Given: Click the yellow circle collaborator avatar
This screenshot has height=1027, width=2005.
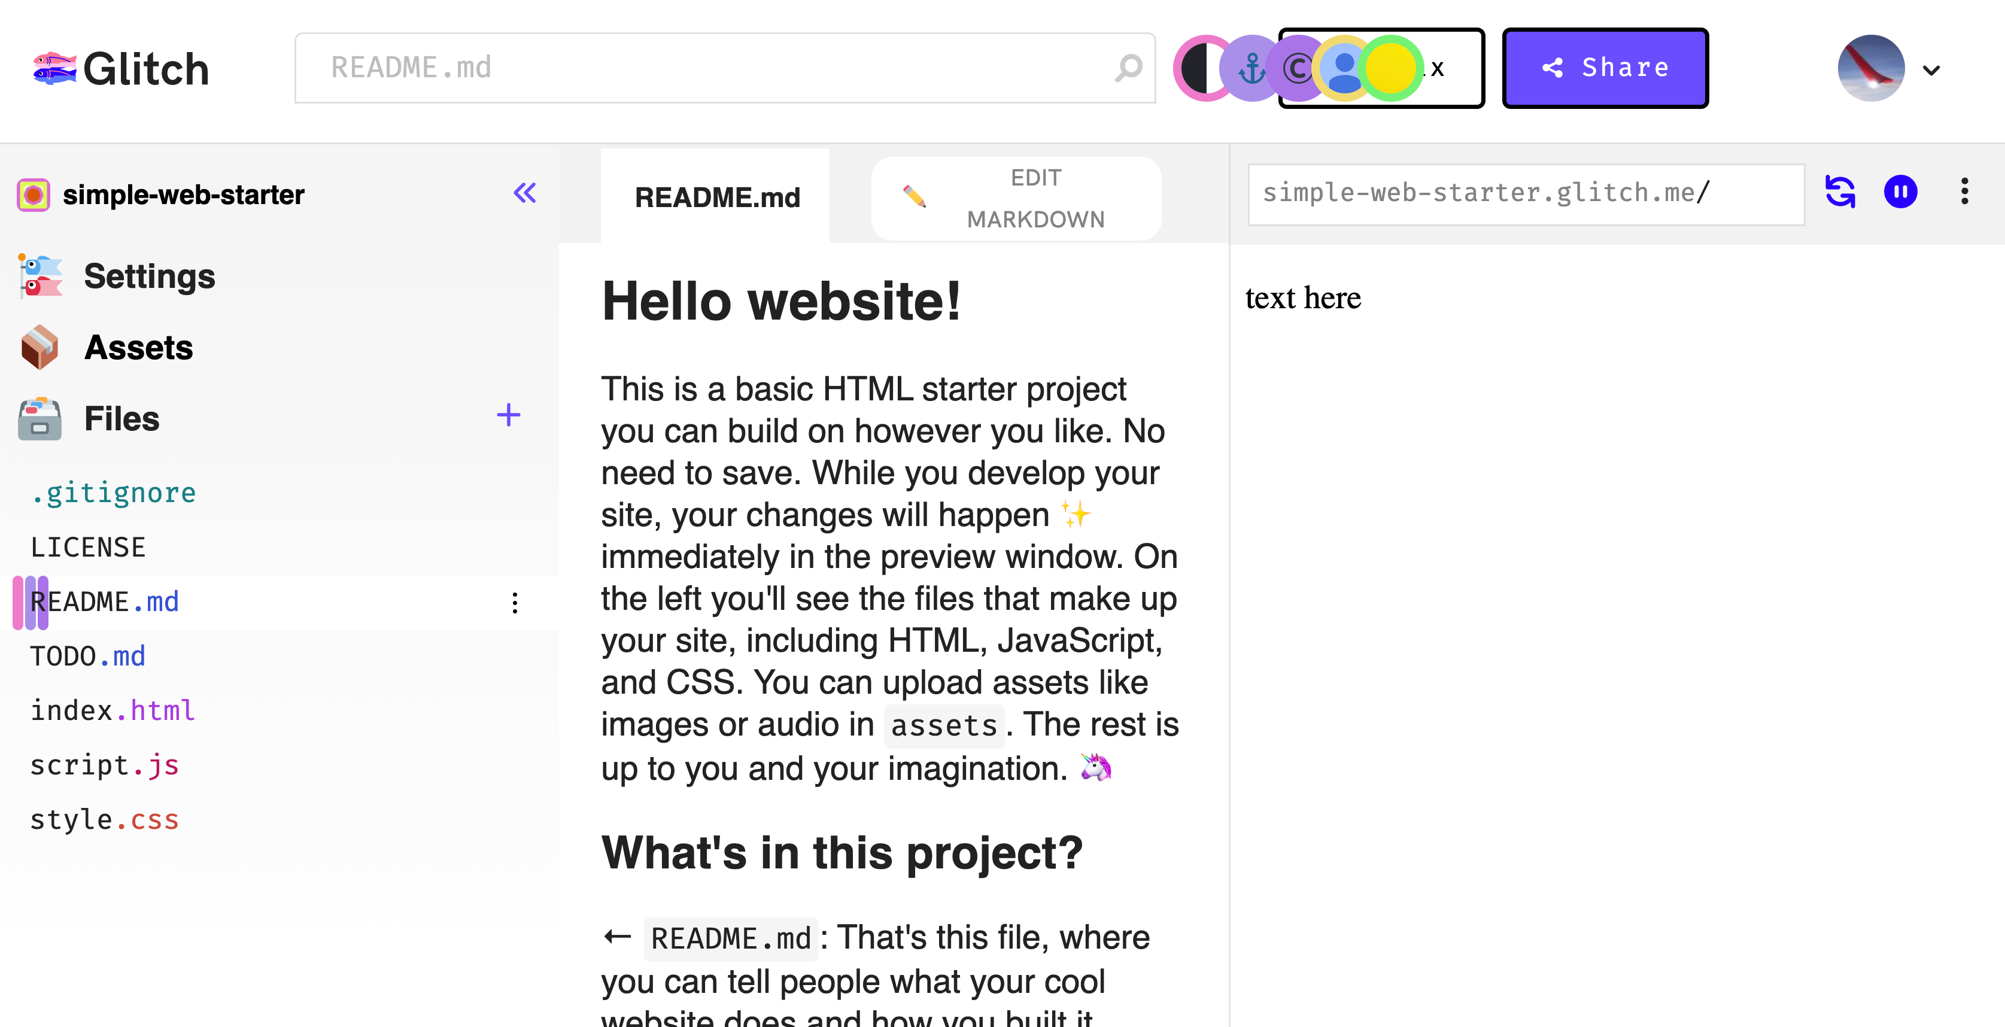Looking at the screenshot, I should pos(1390,68).
